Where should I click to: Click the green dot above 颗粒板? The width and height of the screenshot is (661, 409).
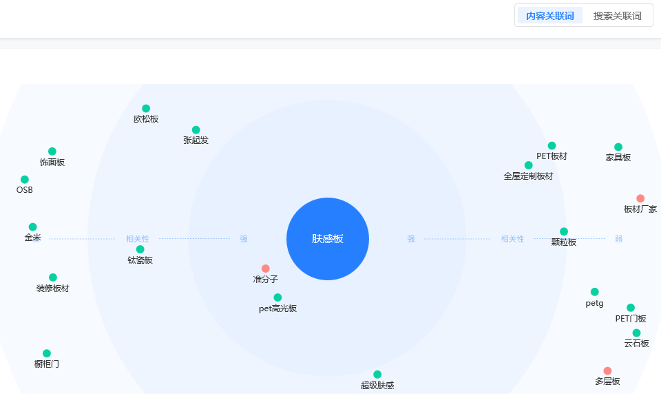564,231
